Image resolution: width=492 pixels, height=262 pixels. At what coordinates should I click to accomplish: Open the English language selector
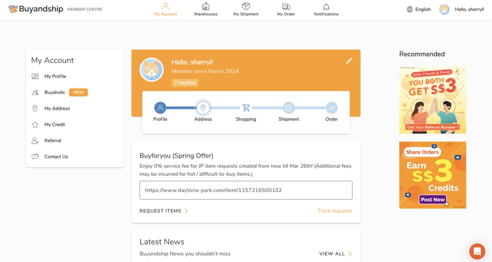pos(419,9)
